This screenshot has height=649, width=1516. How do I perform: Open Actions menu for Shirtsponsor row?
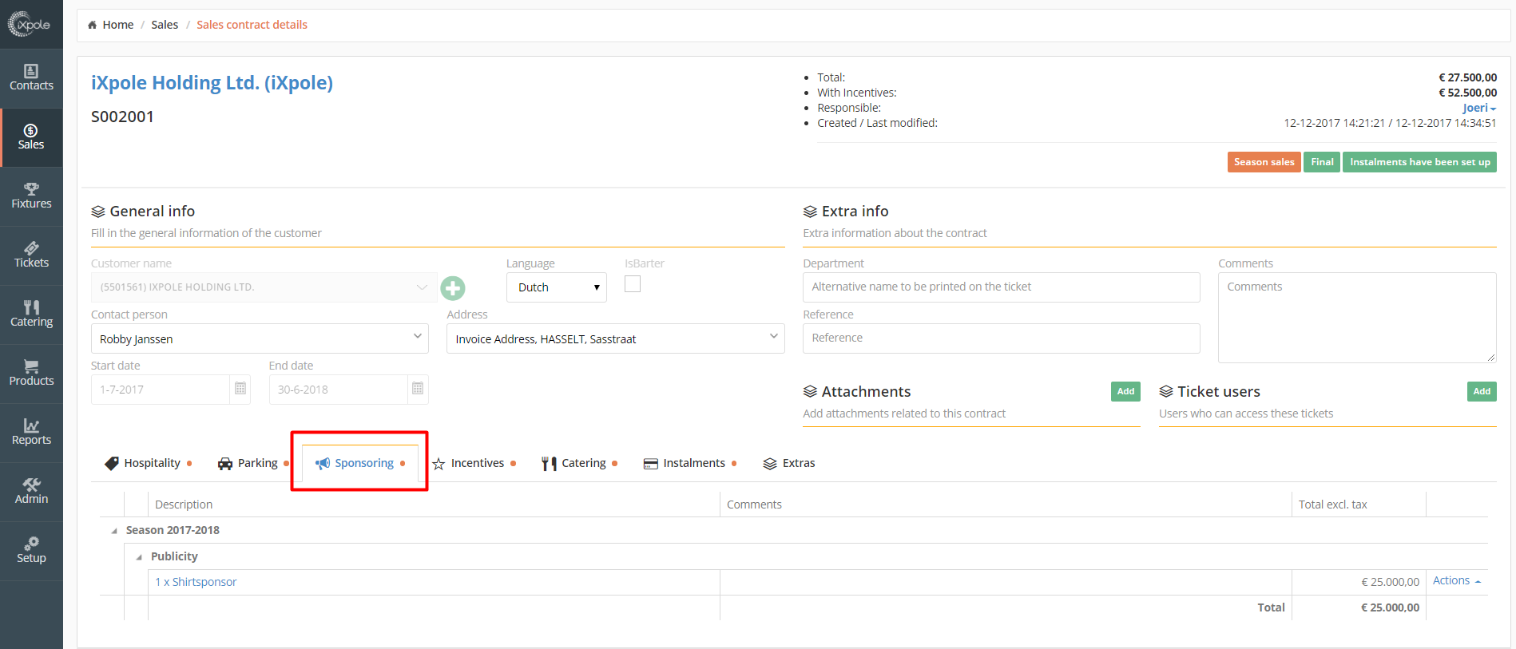click(1456, 580)
